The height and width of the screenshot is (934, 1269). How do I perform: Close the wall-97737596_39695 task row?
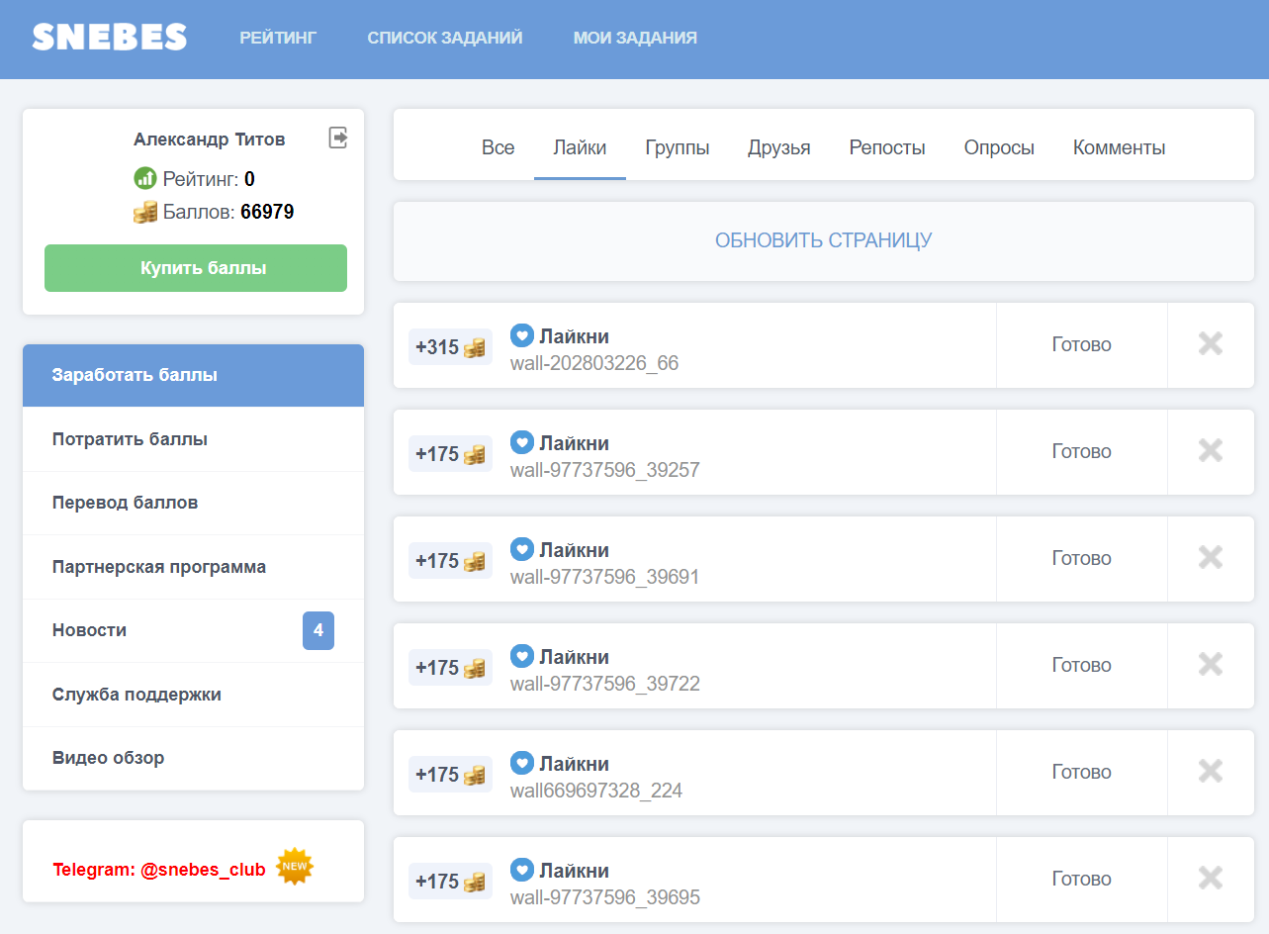pos(1211,878)
